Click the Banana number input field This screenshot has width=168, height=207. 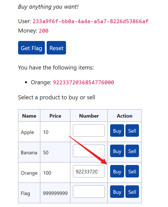(89, 151)
